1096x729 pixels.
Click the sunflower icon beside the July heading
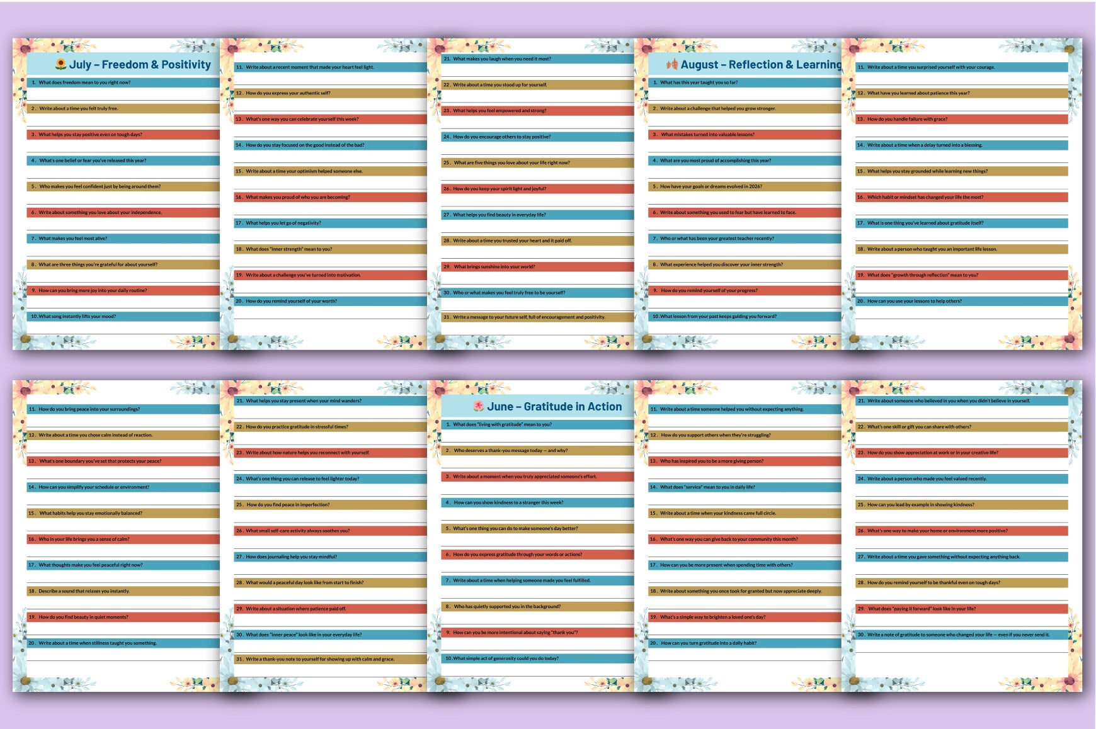pyautogui.click(x=61, y=64)
